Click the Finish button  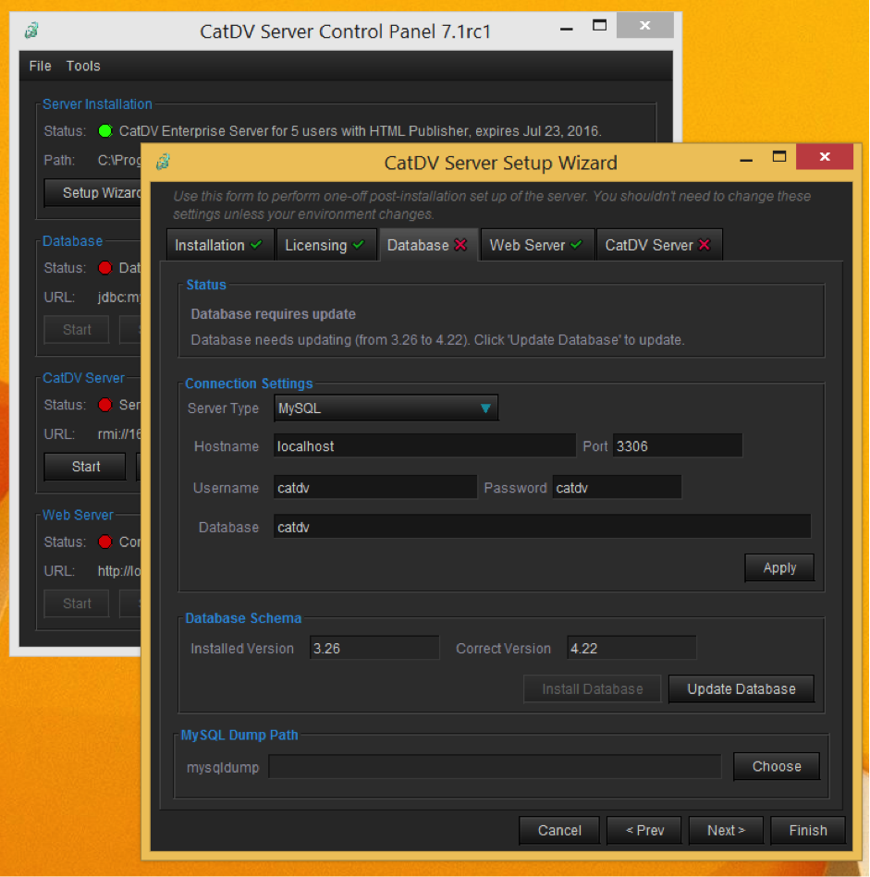point(807,830)
